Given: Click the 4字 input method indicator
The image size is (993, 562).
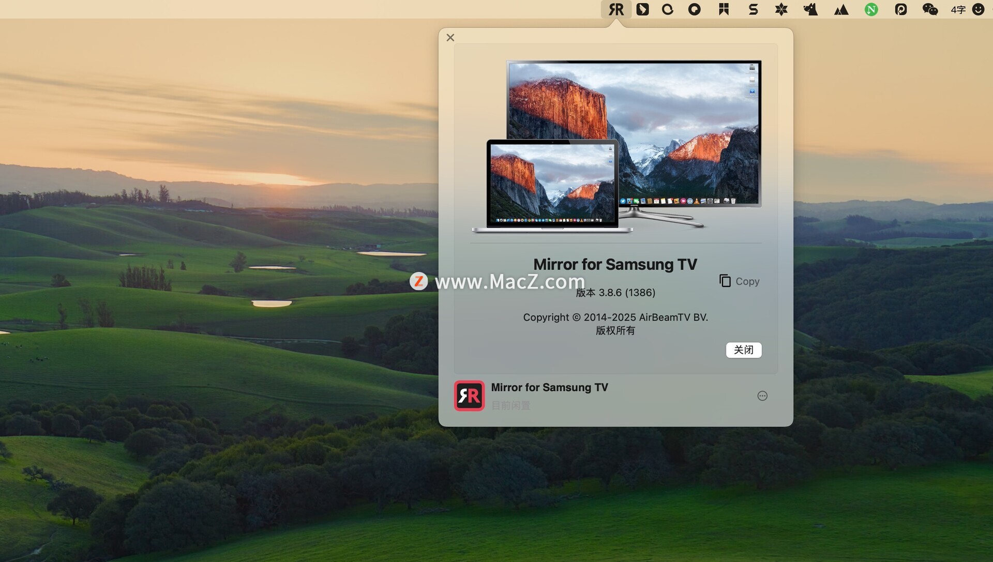Looking at the screenshot, I should click(958, 9).
